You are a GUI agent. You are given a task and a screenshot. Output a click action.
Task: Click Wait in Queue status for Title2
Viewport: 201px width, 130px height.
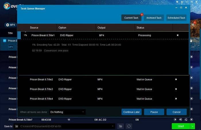coord(144,79)
